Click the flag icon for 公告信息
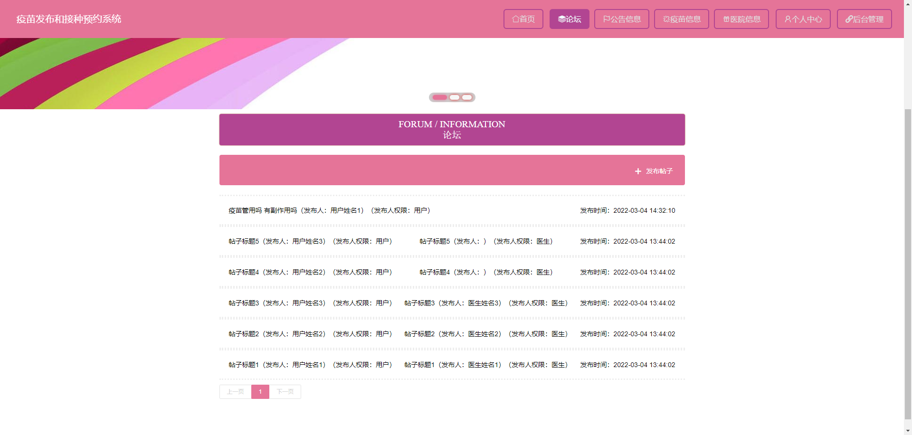The width and height of the screenshot is (912, 435). point(606,19)
